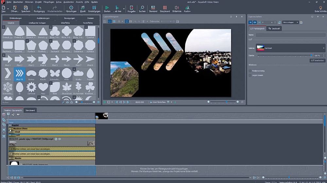
Task: Enable the Liegen lassen checkbox
Action: (250, 75)
